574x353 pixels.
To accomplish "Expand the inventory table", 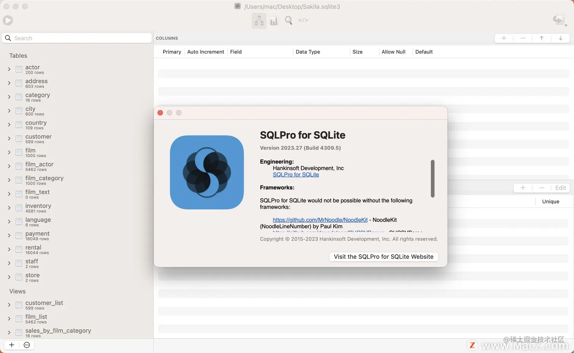I will click(9, 208).
